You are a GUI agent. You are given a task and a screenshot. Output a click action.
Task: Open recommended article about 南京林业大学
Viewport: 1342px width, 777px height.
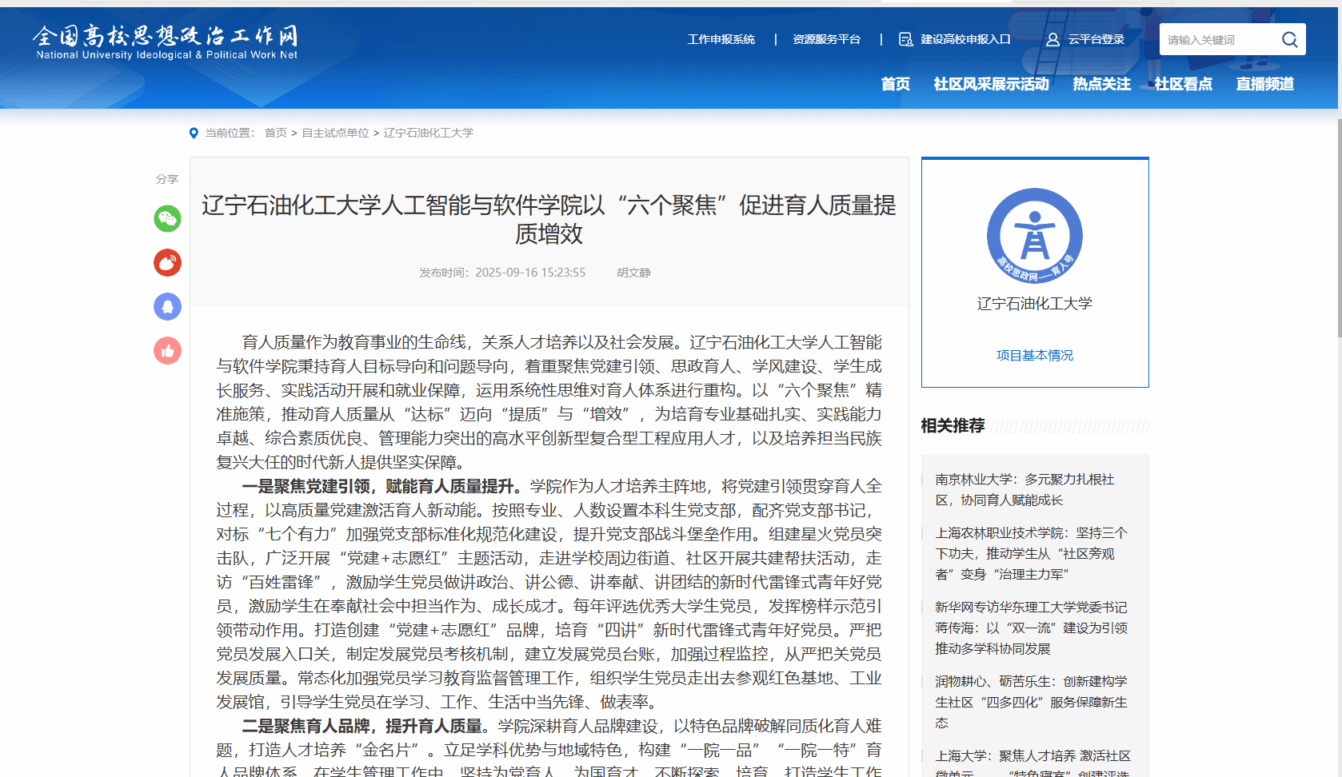1024,489
